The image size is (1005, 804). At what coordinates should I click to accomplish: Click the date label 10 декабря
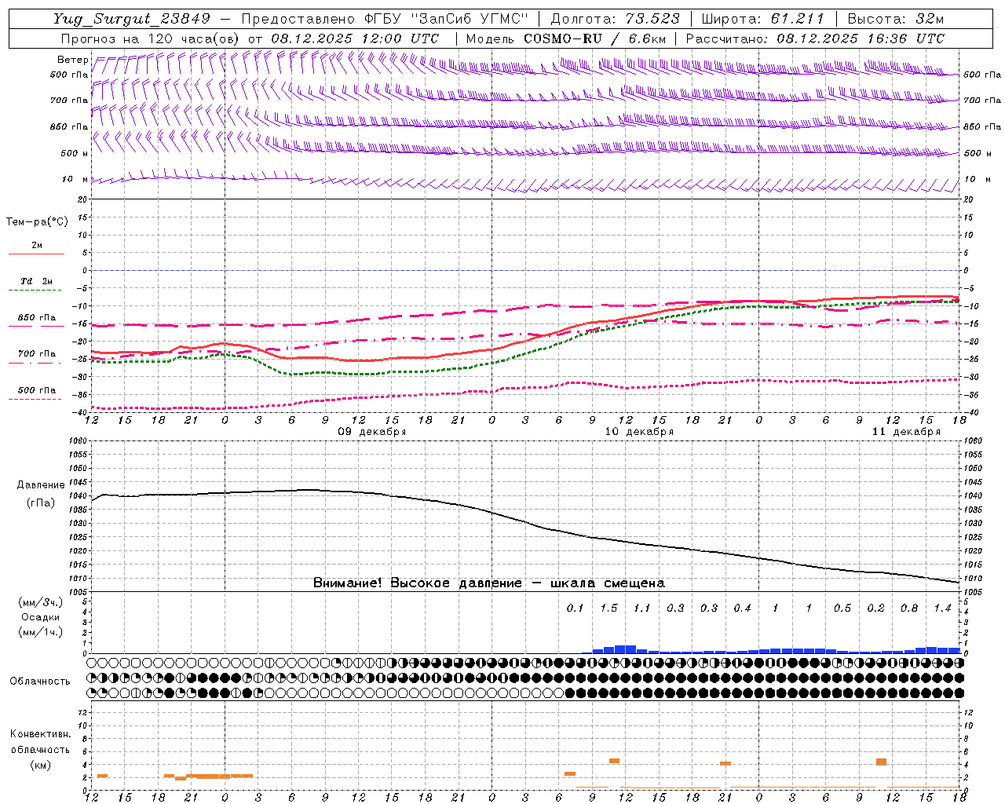click(x=639, y=432)
